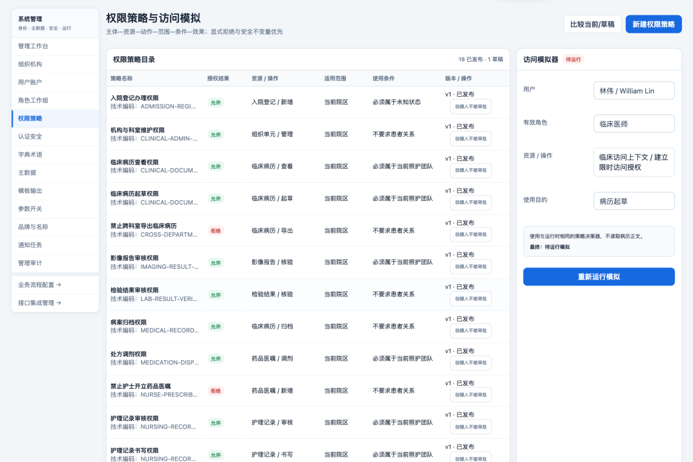Select the 临床病历查看权限 policy name
The height and width of the screenshot is (462, 693).
[134, 162]
